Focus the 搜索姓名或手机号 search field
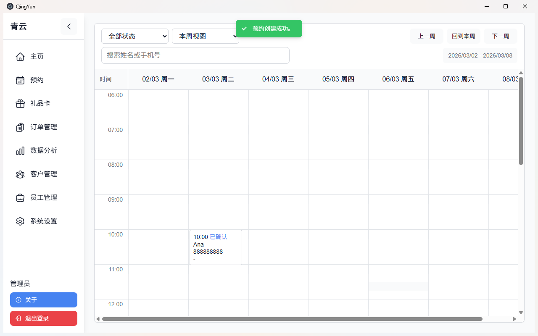 tap(195, 55)
